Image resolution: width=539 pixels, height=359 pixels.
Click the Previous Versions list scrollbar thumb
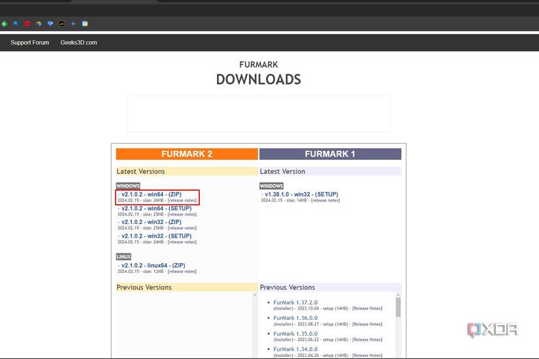398,307
